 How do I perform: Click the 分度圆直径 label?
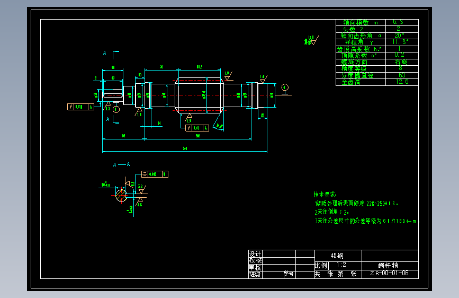pyautogui.click(x=357, y=75)
